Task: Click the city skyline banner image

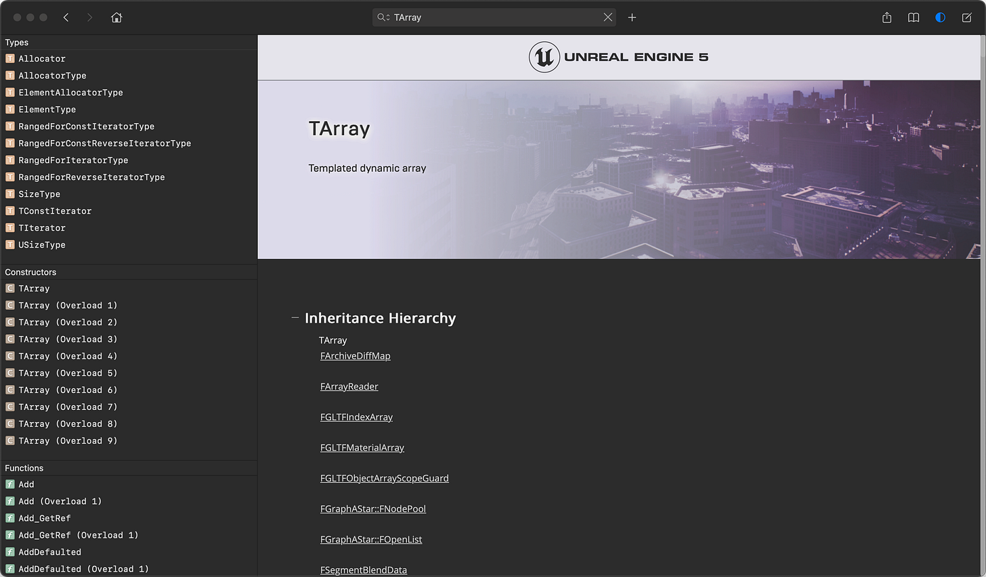Action: click(619, 169)
